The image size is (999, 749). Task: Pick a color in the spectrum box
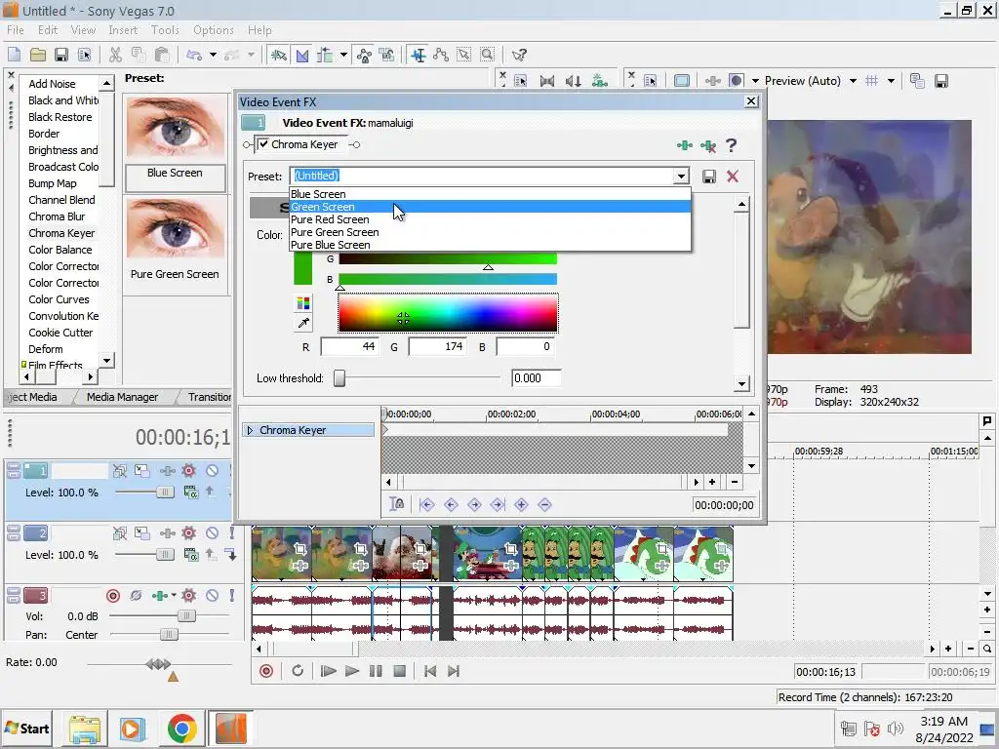pos(448,313)
